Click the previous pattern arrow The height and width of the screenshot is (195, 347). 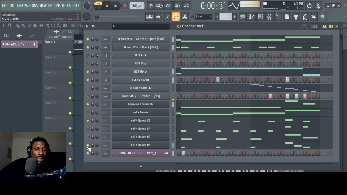click(x=217, y=17)
